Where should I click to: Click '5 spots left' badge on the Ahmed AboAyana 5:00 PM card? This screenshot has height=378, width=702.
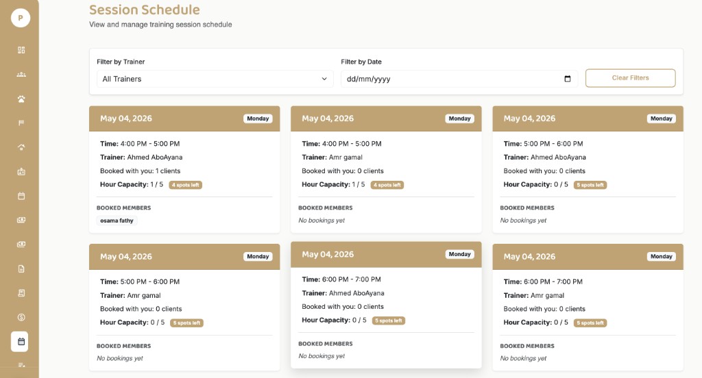coord(590,185)
